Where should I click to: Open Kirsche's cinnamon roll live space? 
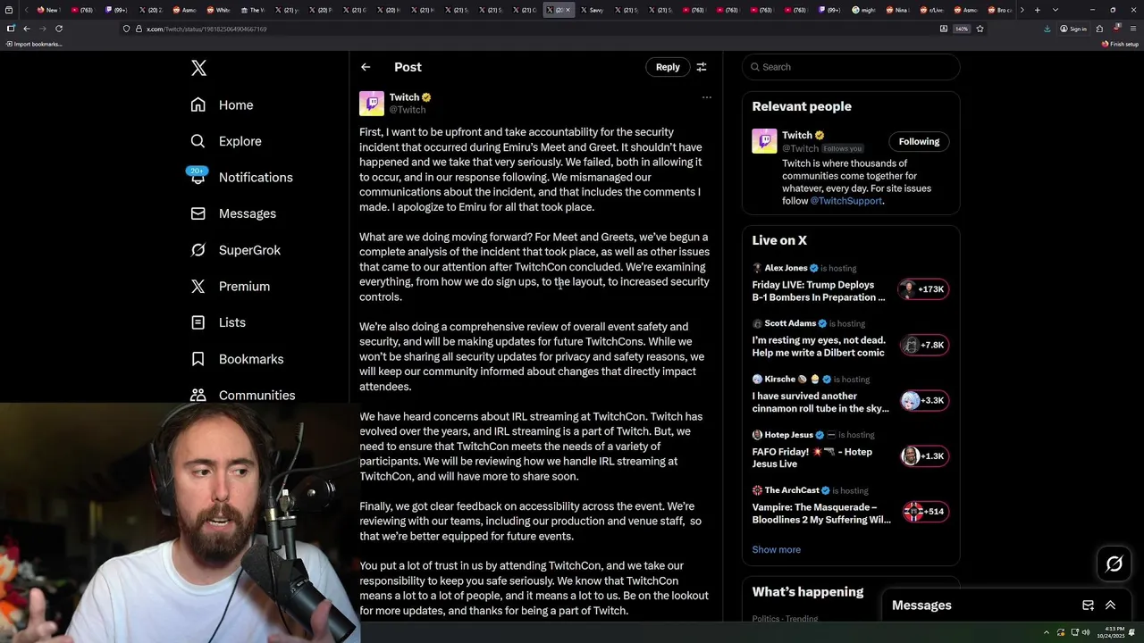click(820, 402)
